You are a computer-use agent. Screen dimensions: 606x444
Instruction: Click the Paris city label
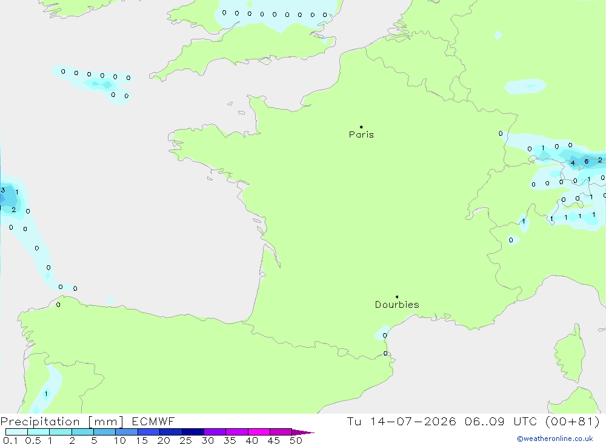pos(361,134)
